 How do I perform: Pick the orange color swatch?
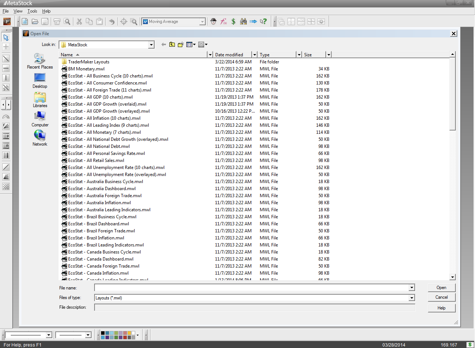coord(129,333)
